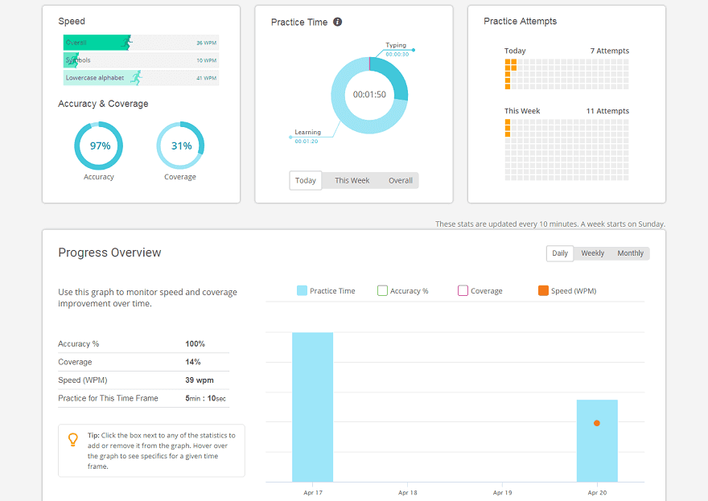This screenshot has width=708, height=501.
Task: Click the Apr 17 practice time bar
Action: (x=312, y=407)
